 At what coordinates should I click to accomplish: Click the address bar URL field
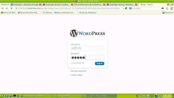[69, 8]
